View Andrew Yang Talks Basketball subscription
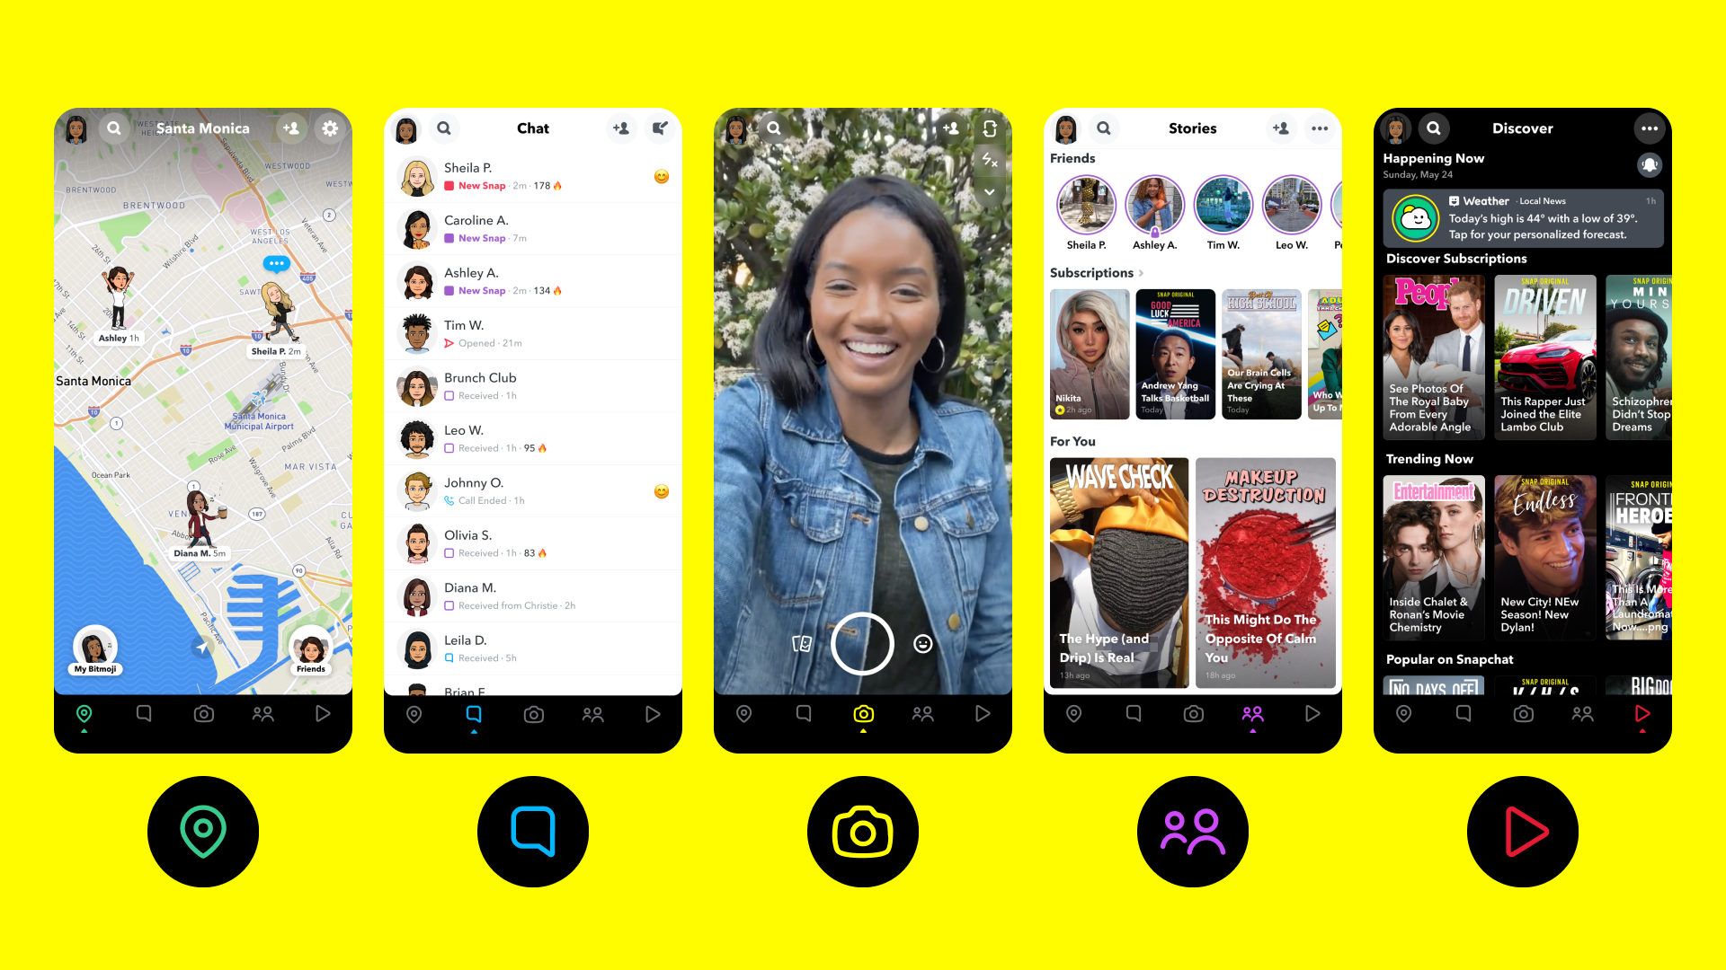 [x=1172, y=356]
